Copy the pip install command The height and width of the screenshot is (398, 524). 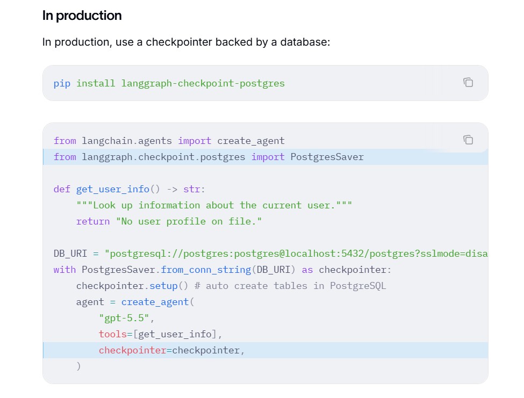[468, 82]
